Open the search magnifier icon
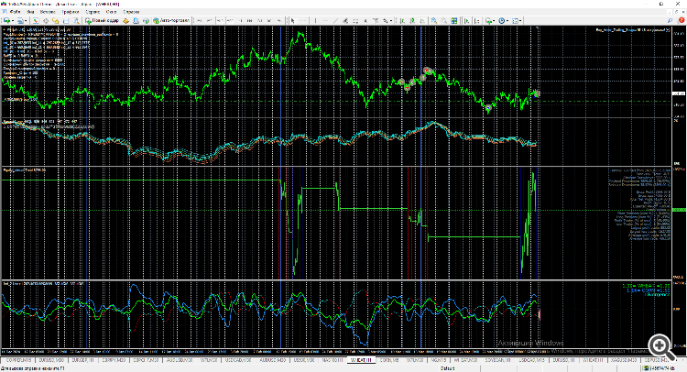Screen dimensions: 687x372 click(x=670, y=20)
